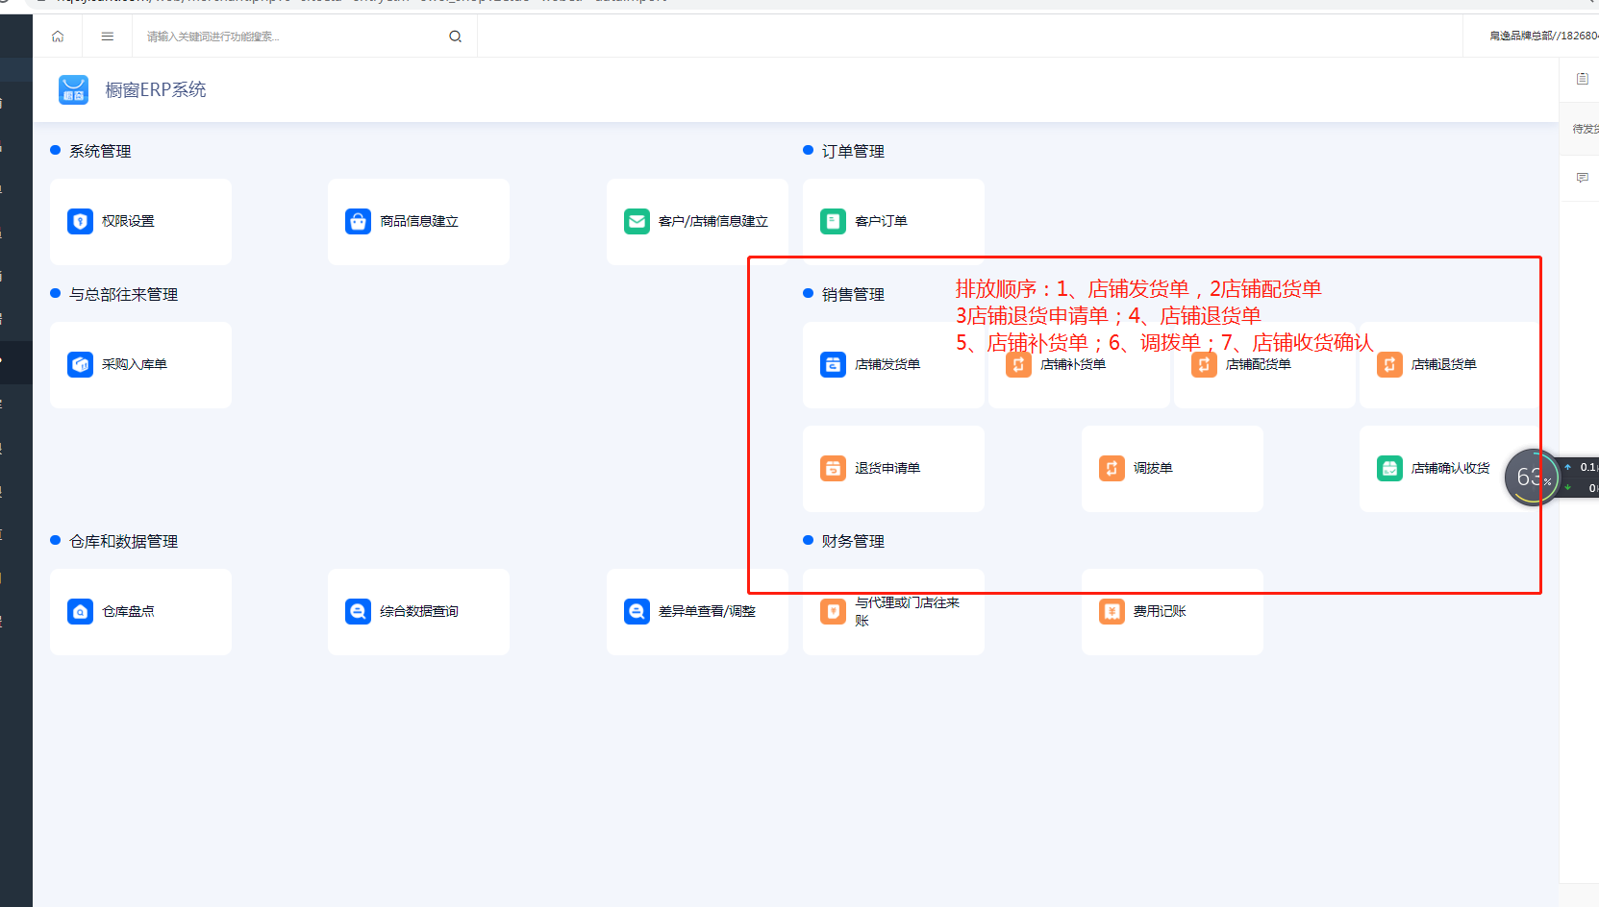Open 店铺配货单 orange icon
Image resolution: width=1599 pixels, height=907 pixels.
coord(1204,365)
